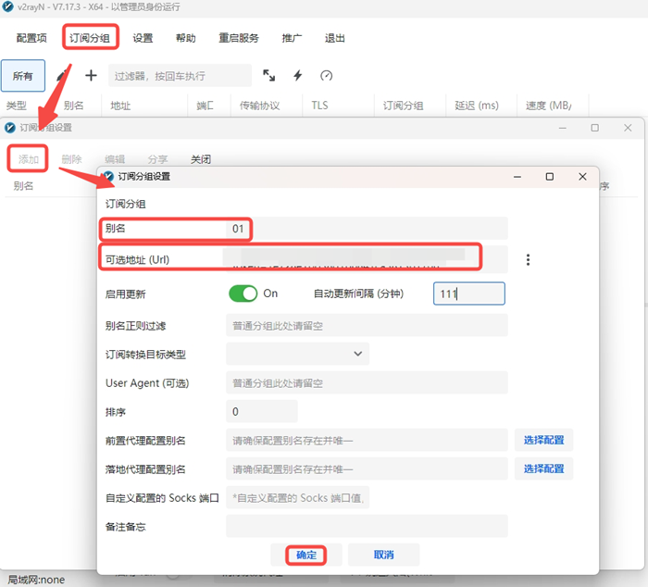Sort by 速度 column header
The image size is (648, 587).
click(548, 106)
